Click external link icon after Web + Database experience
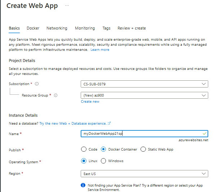Image resolution: width=223 pixels, height=192 pixels. pos(109,123)
